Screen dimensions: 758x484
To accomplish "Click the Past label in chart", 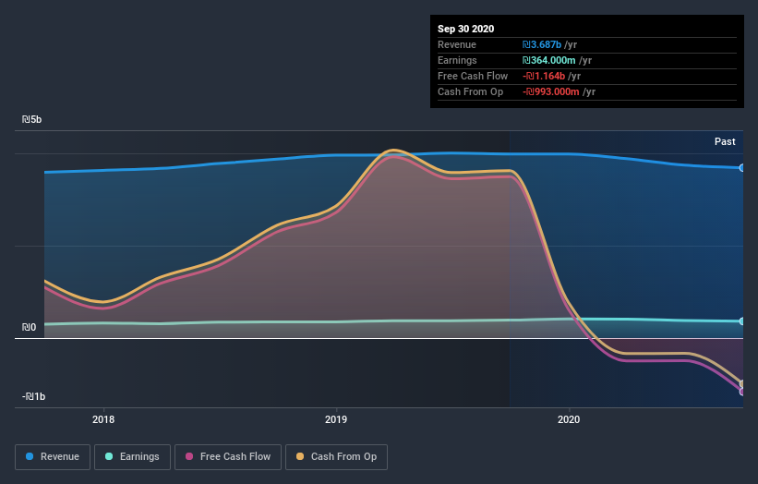I will (725, 141).
